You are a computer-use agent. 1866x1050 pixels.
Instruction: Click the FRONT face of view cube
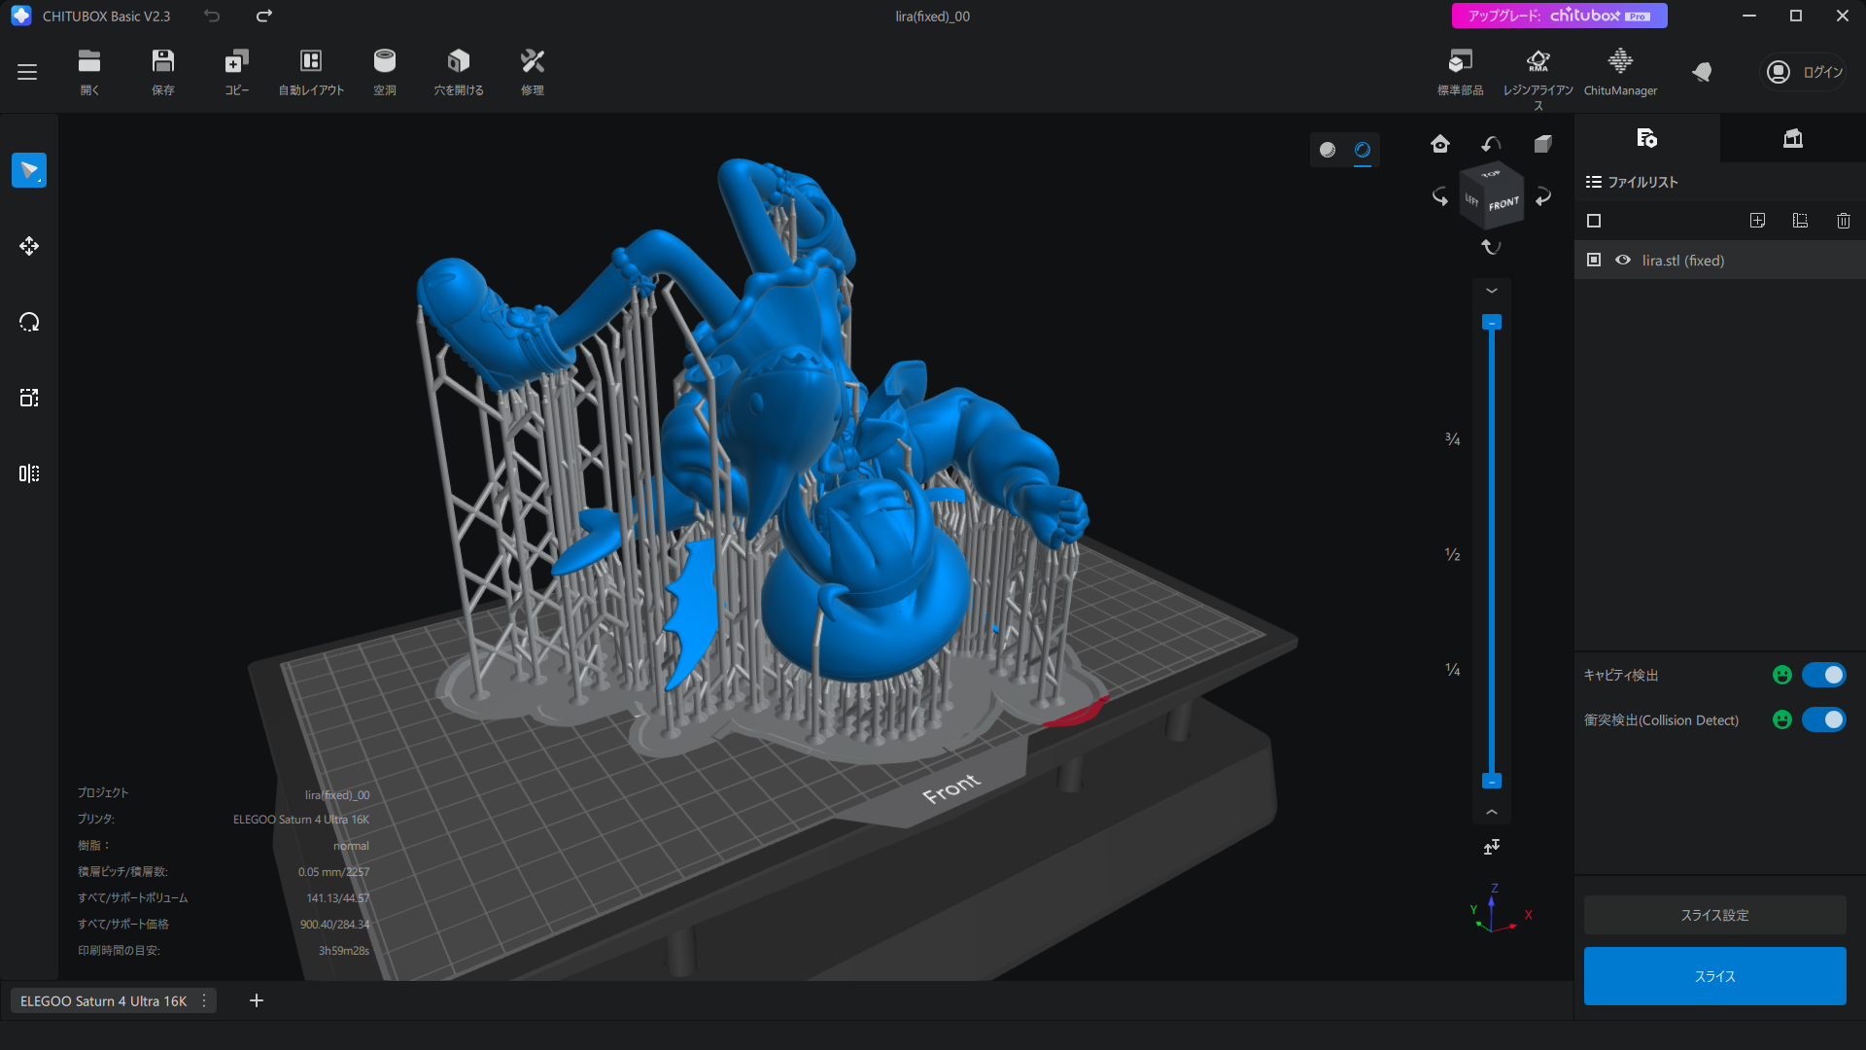point(1503,204)
